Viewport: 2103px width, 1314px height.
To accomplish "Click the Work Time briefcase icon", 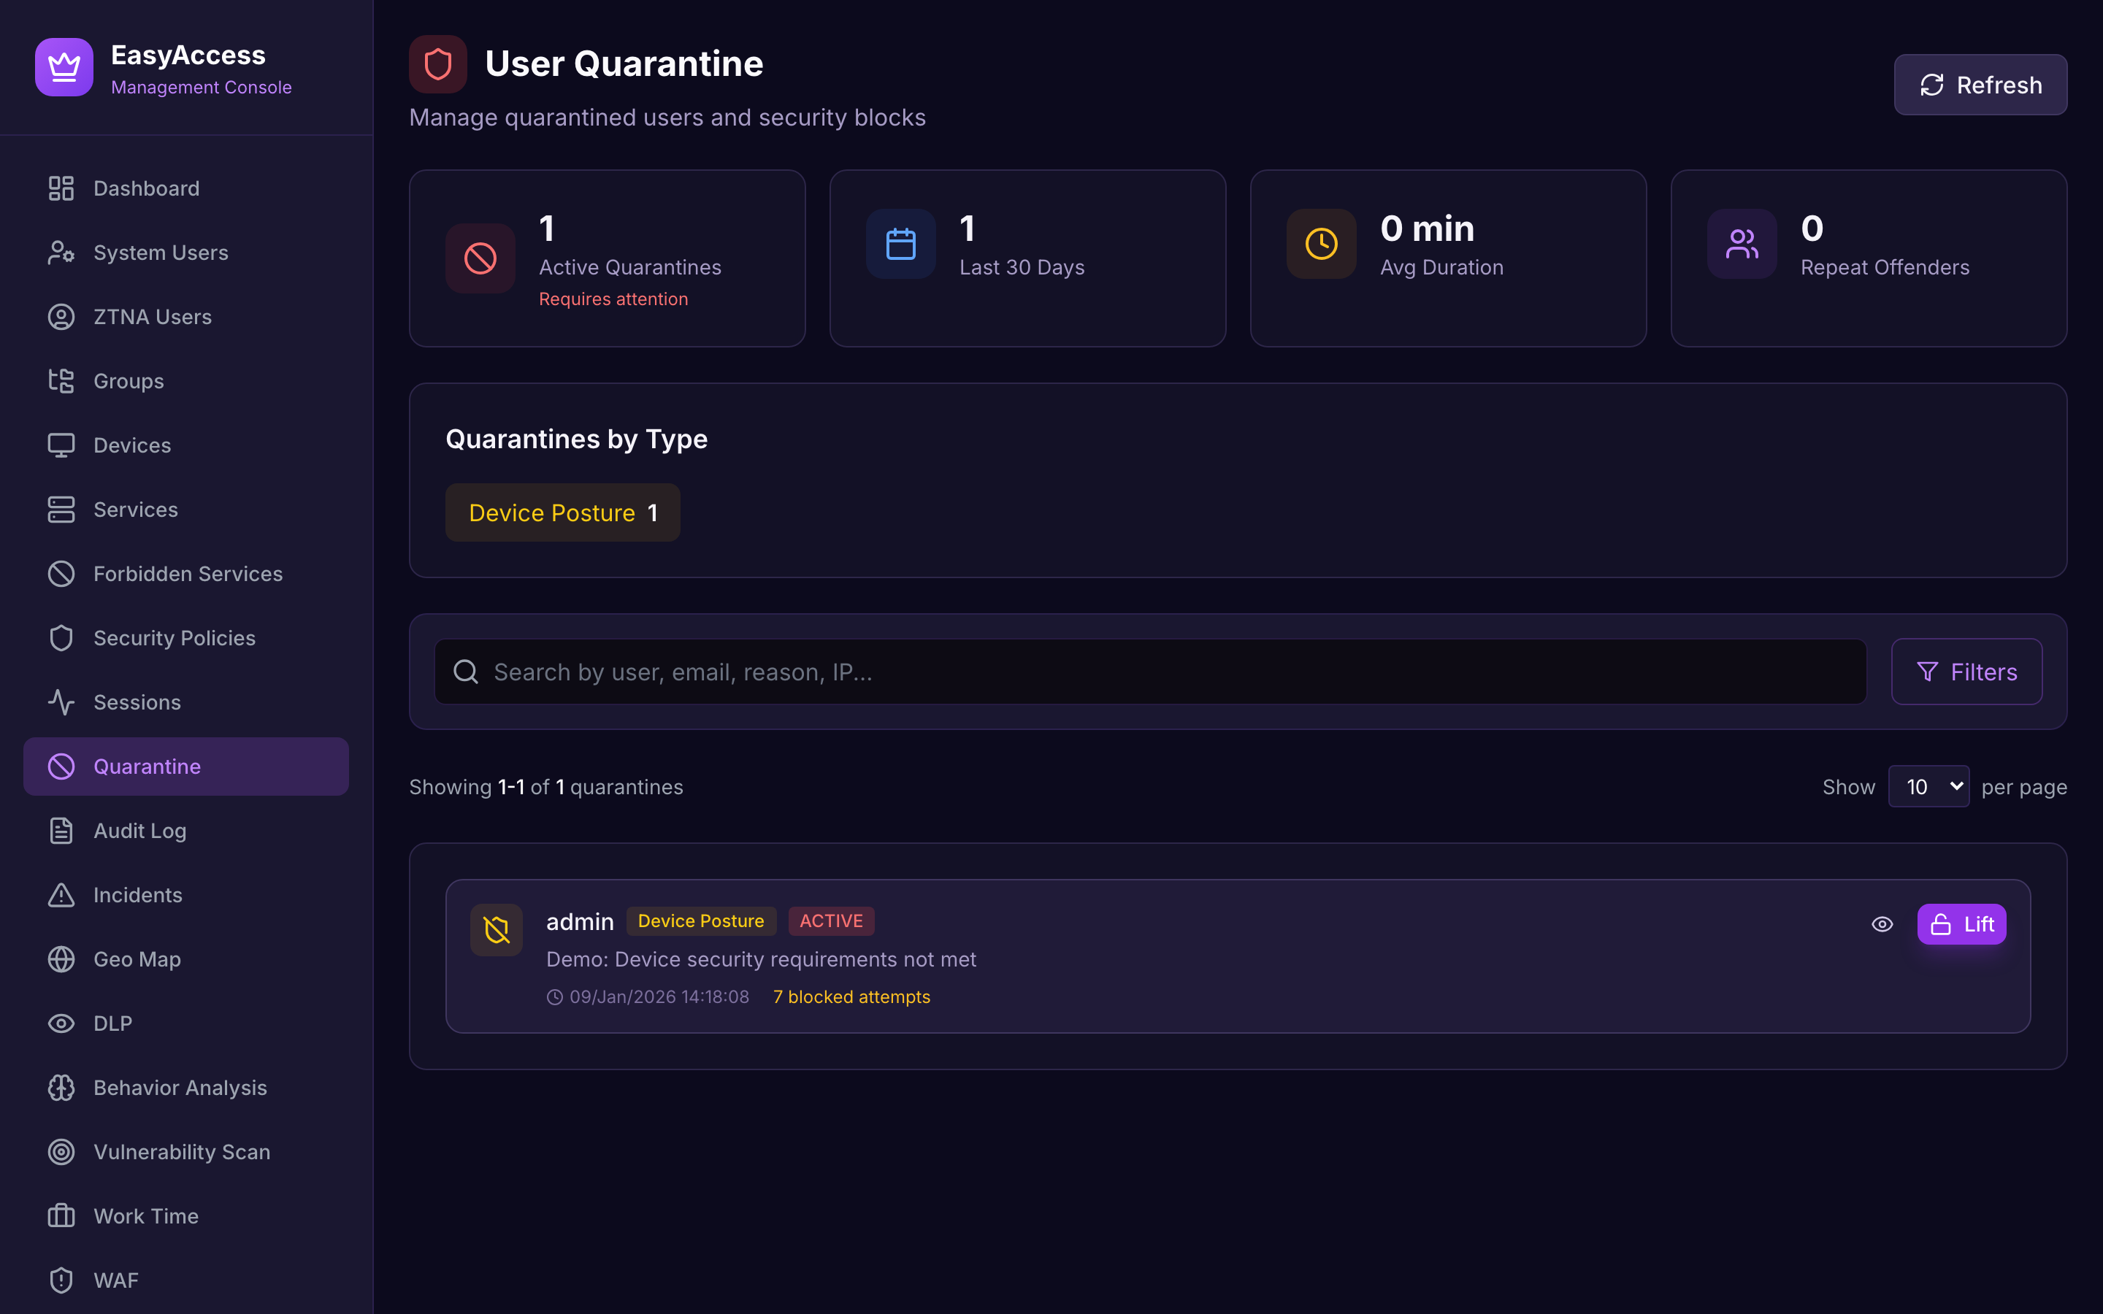I will pos(61,1215).
